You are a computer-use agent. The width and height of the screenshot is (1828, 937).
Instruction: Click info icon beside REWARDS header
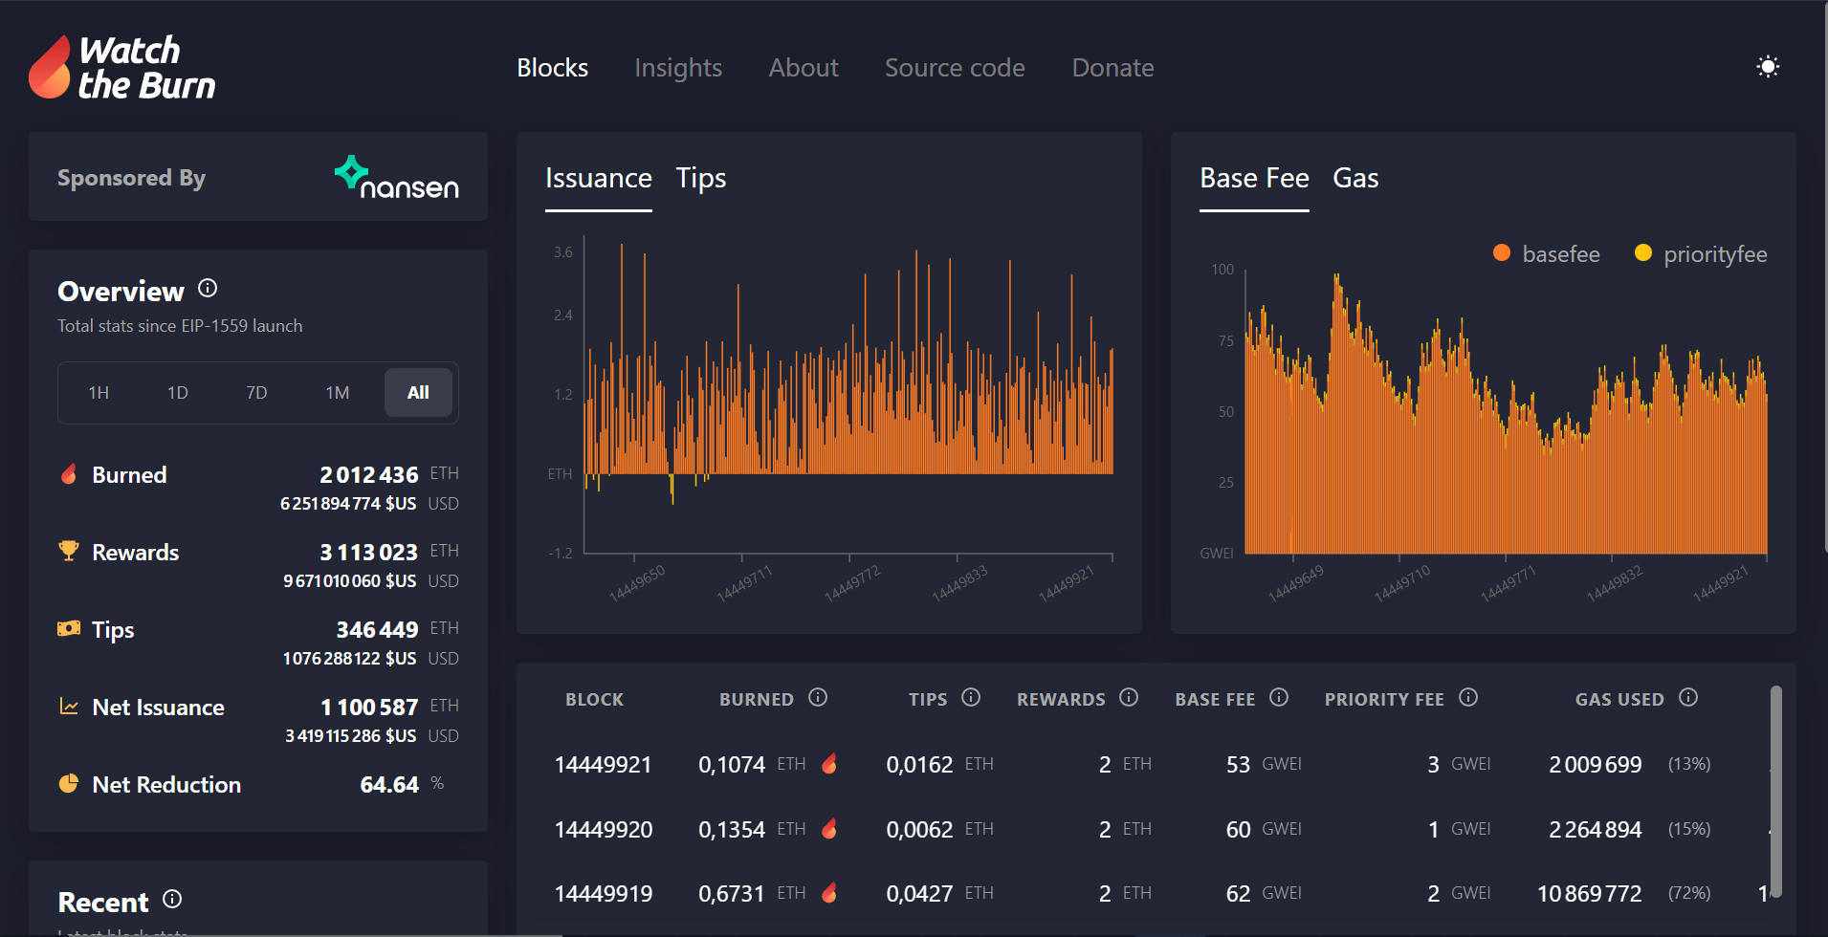pyautogui.click(x=1129, y=697)
